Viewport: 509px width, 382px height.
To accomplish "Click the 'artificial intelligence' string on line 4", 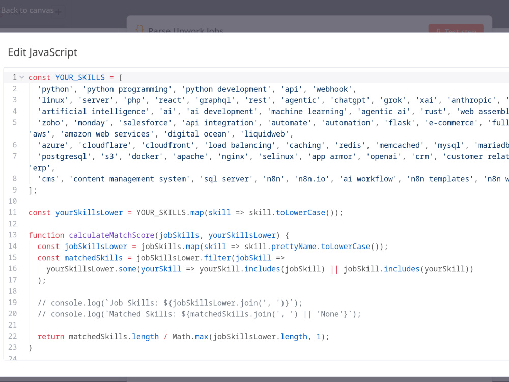I will click(x=94, y=112).
